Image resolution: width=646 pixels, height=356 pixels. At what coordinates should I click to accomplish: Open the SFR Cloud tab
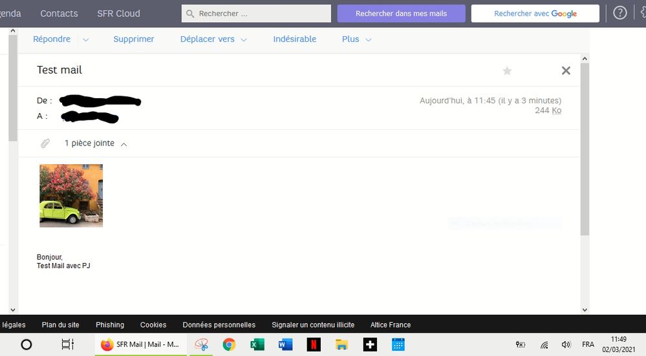(118, 14)
